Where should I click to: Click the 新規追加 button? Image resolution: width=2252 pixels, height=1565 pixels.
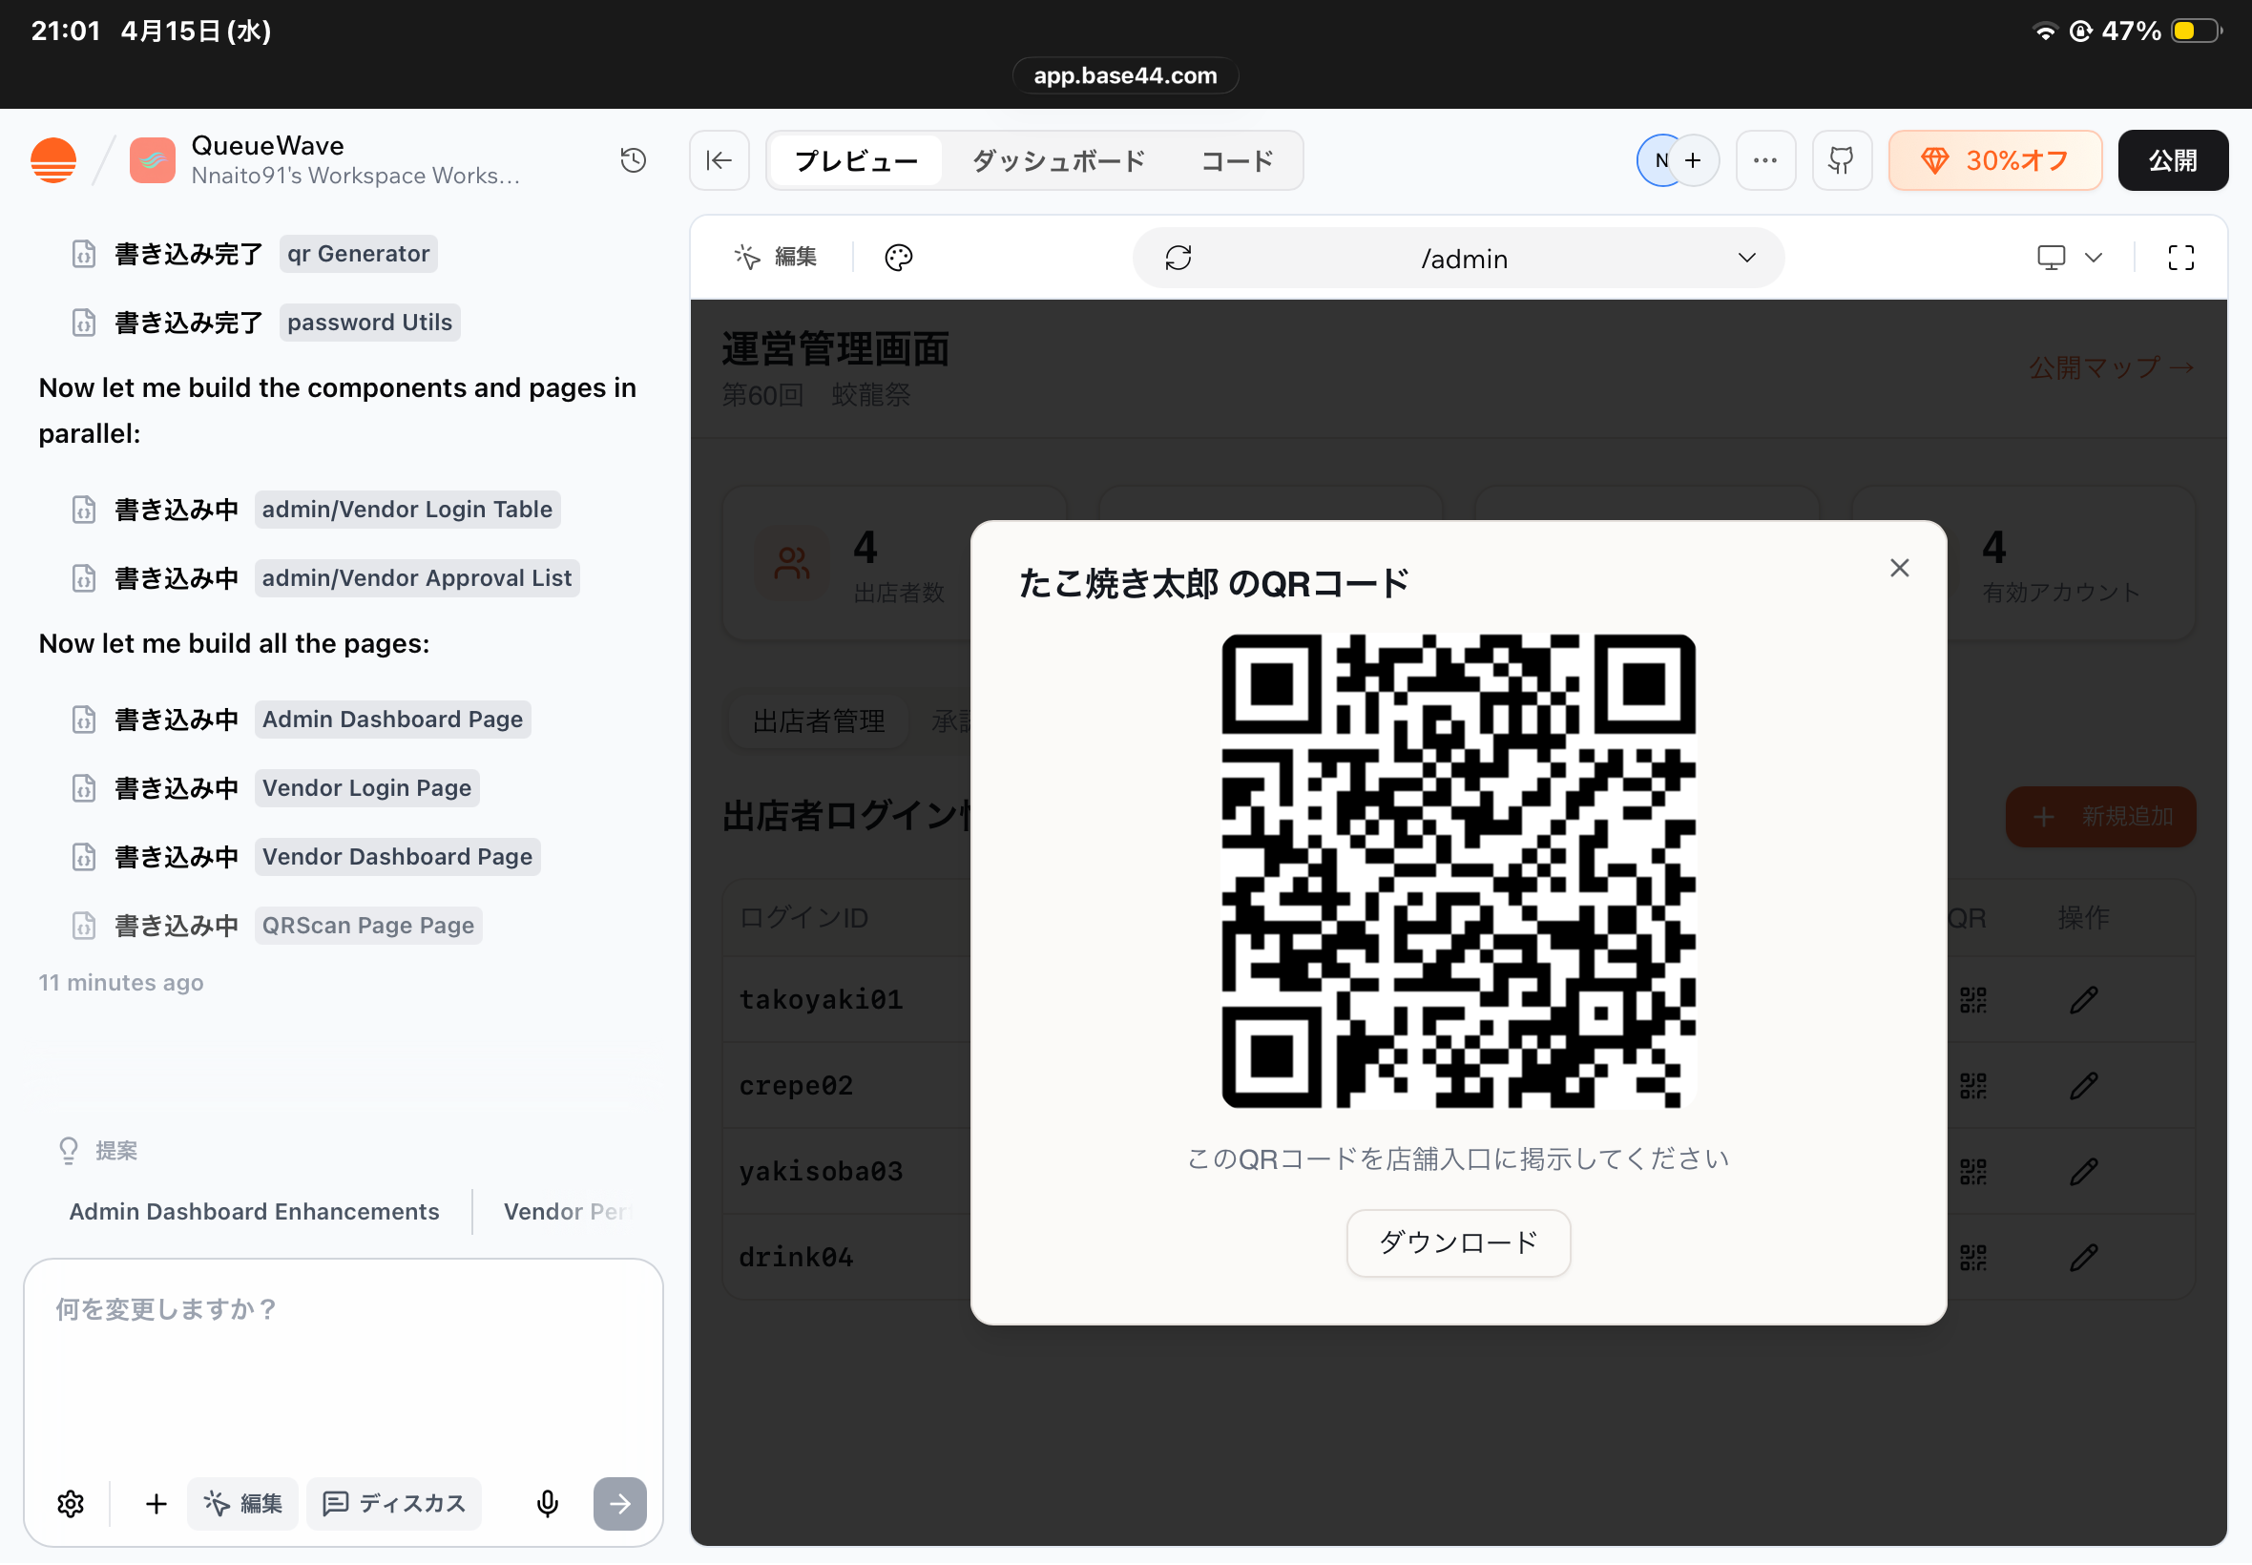click(x=2100, y=817)
